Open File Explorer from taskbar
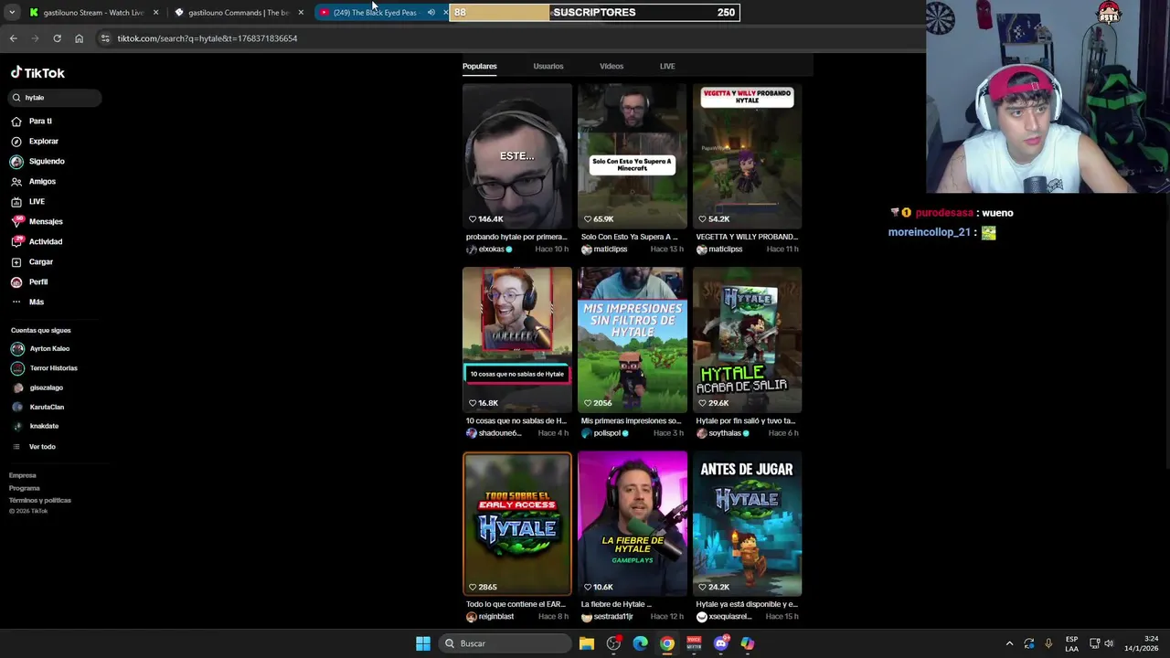The image size is (1170, 658). click(587, 643)
